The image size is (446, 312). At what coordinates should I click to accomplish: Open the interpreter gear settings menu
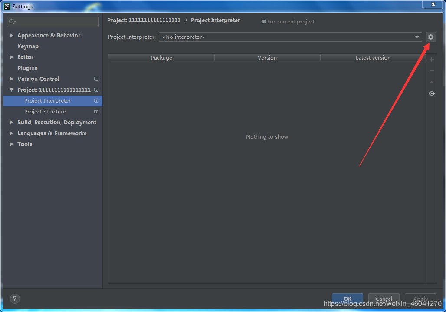[431, 37]
